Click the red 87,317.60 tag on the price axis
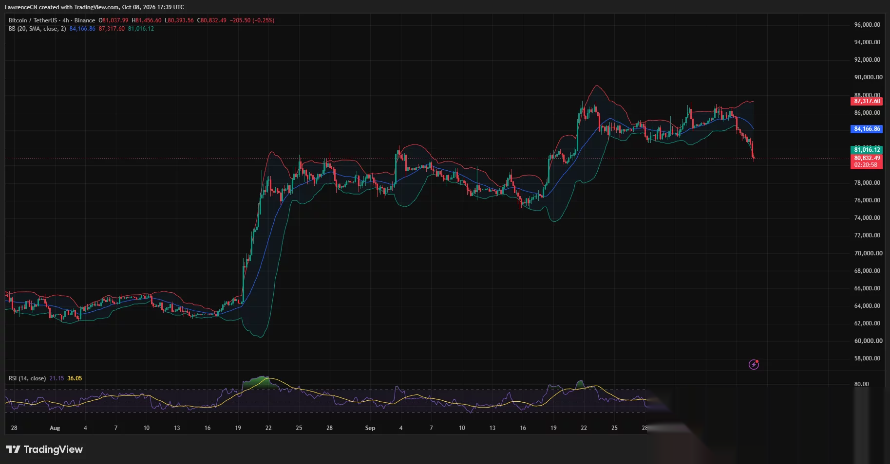 pos(867,101)
